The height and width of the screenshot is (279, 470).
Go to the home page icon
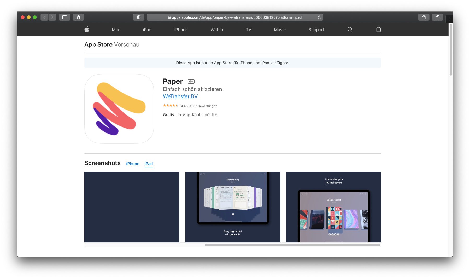pyautogui.click(x=78, y=17)
